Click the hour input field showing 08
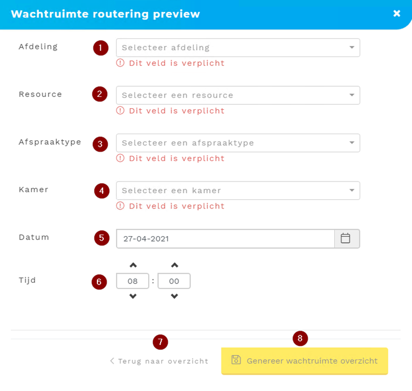Screen dimensions: 412x391 tap(132, 281)
